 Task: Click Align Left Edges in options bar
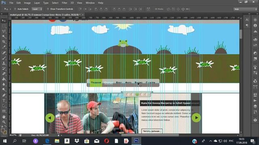coord(96,9)
